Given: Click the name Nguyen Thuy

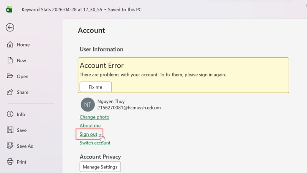Looking at the screenshot, I should (x=111, y=101).
